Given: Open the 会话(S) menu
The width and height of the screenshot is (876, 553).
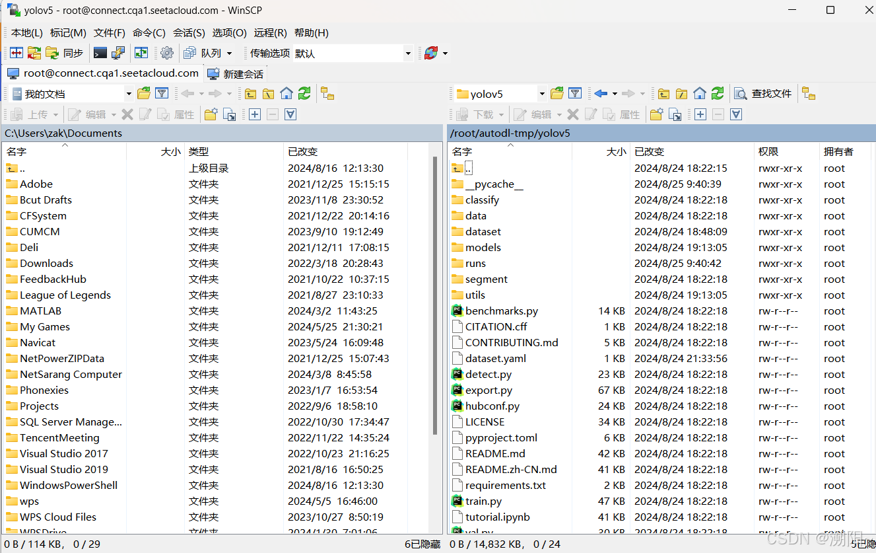Looking at the screenshot, I should tap(189, 32).
